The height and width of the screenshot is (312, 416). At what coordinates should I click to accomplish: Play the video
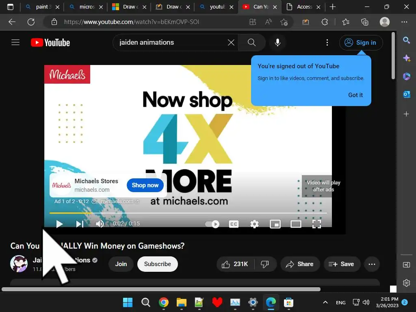(59, 224)
